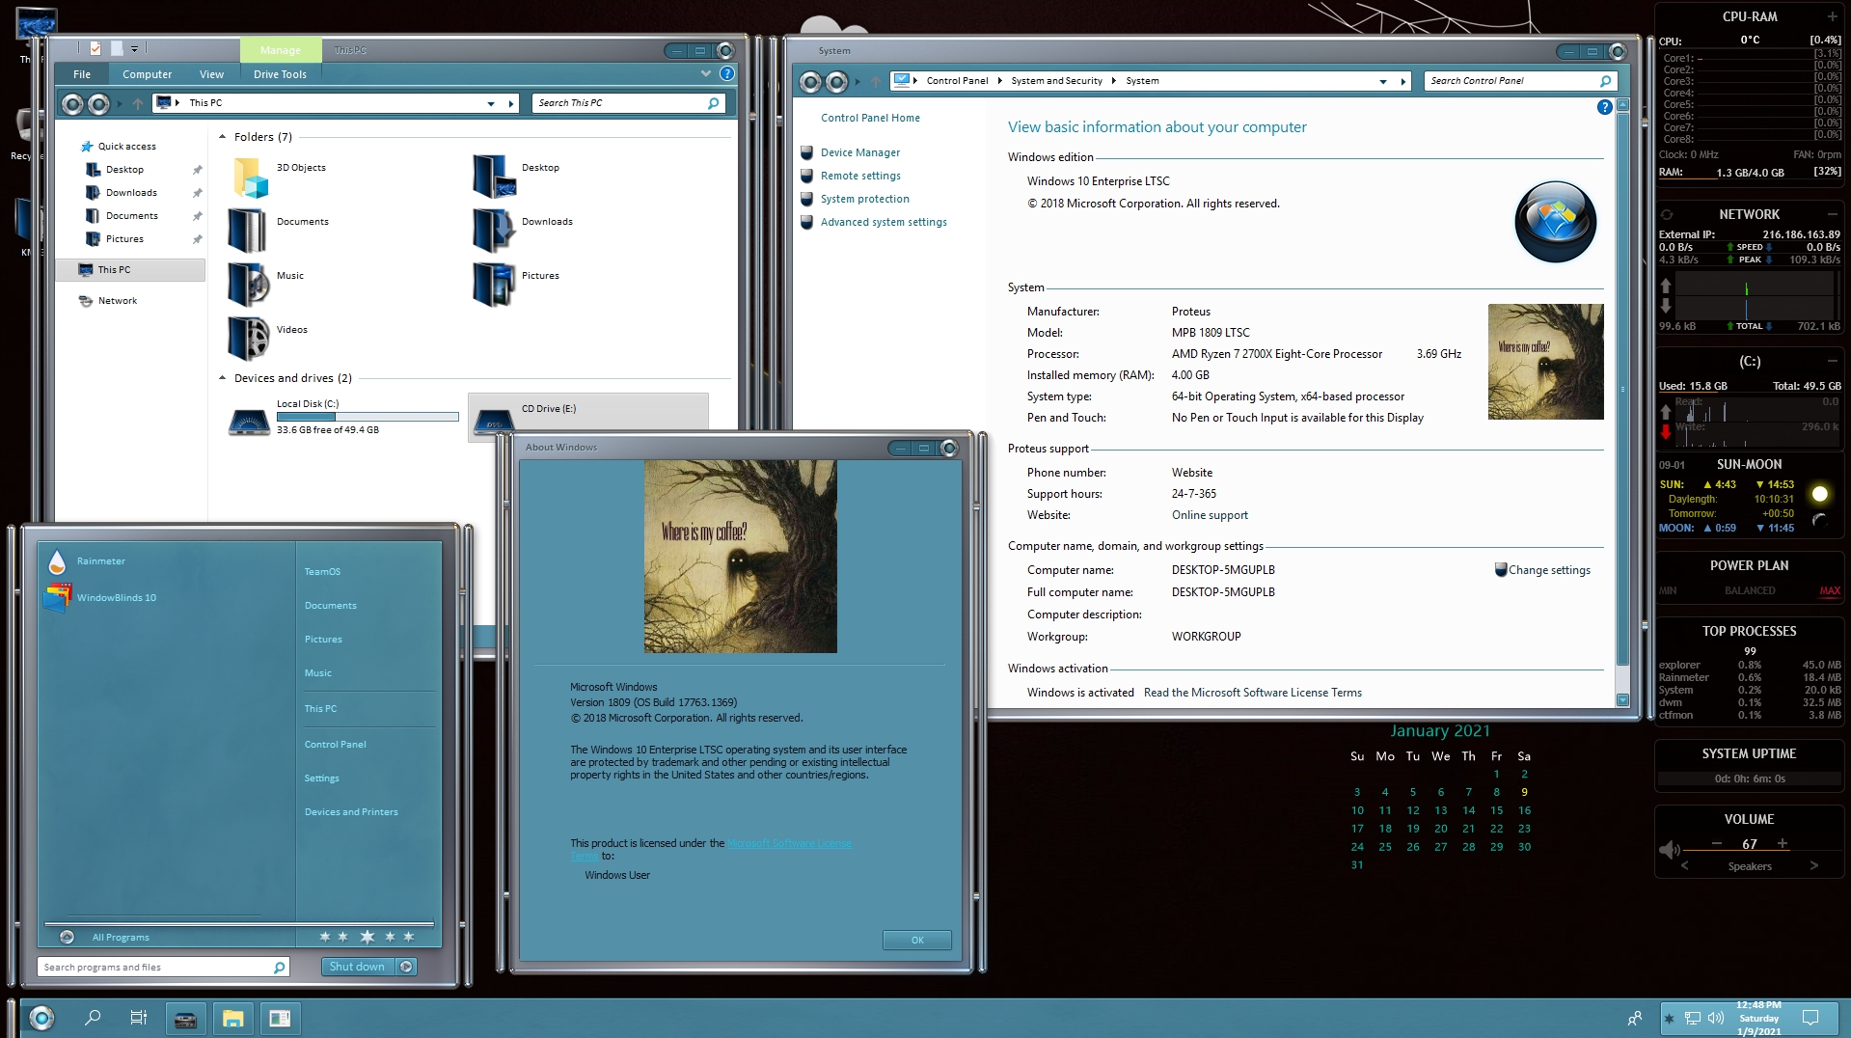Switch to next audio device arrow in Volume

pyautogui.click(x=1813, y=865)
